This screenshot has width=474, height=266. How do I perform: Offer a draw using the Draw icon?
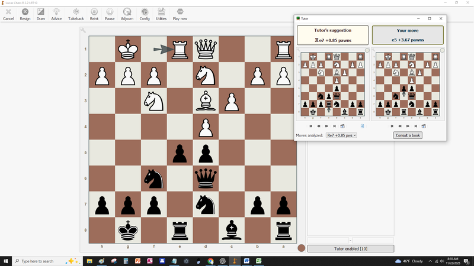click(x=41, y=14)
